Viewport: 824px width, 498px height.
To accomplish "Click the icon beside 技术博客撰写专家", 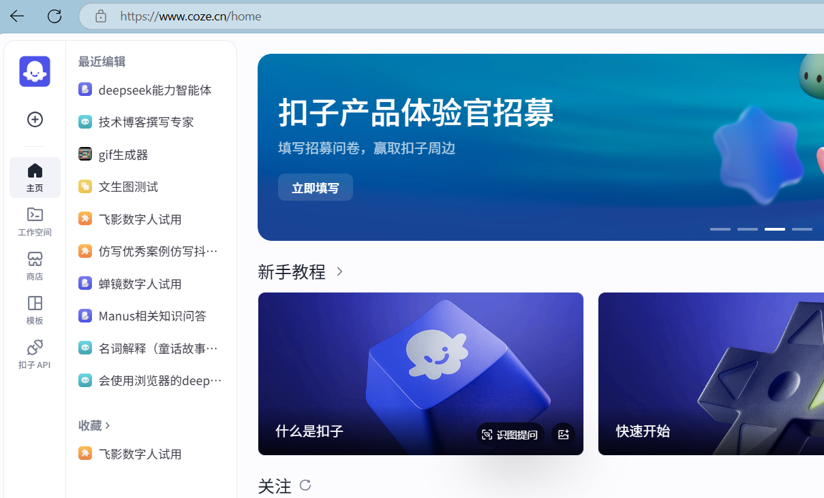I will pyautogui.click(x=85, y=122).
